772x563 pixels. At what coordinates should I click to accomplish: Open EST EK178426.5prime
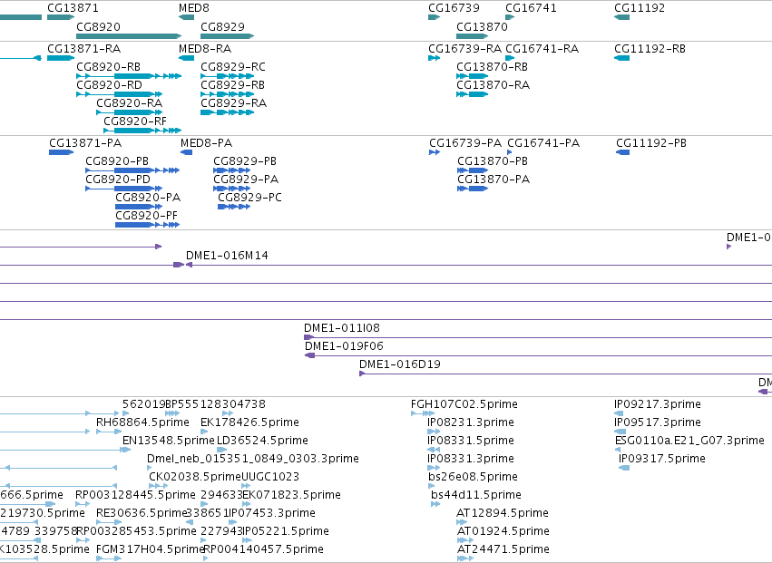pos(249,422)
